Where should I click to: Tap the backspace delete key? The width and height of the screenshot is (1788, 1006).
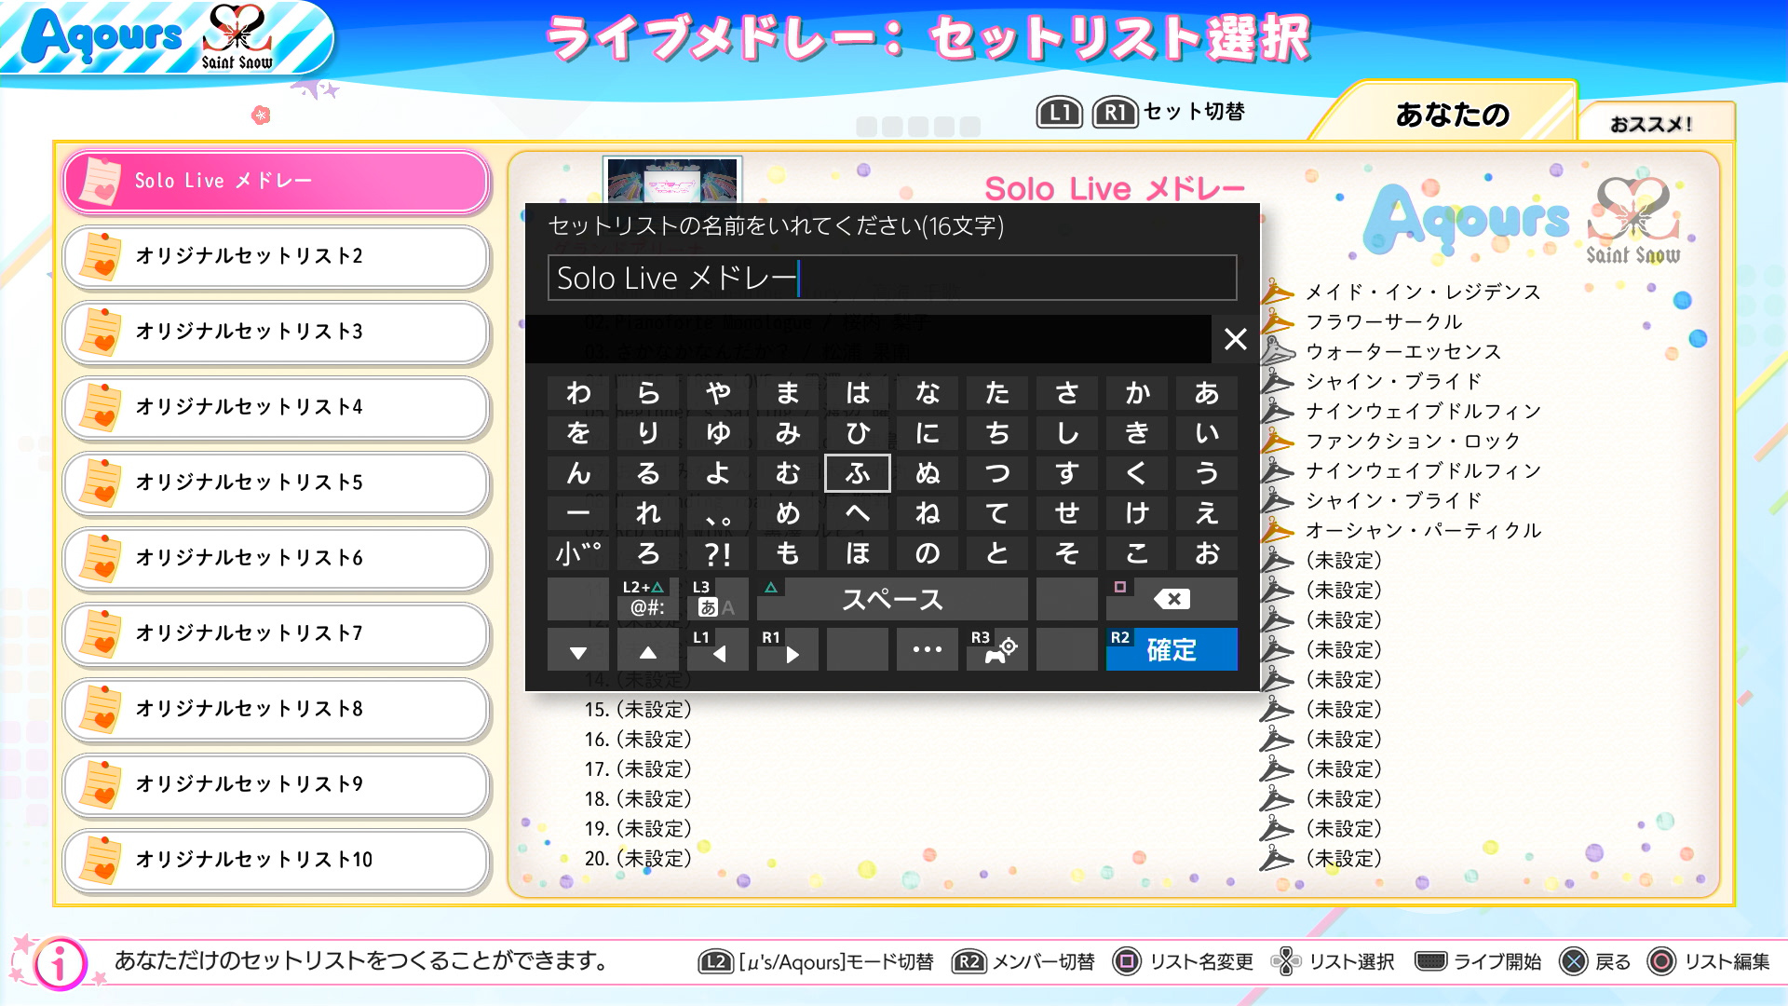1172,599
